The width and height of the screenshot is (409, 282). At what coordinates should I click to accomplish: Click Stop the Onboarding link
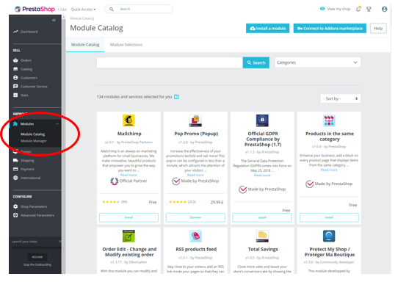click(x=37, y=265)
